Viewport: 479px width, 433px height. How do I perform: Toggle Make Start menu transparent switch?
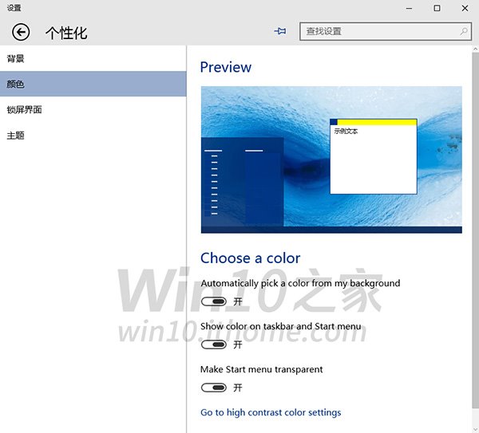(213, 388)
